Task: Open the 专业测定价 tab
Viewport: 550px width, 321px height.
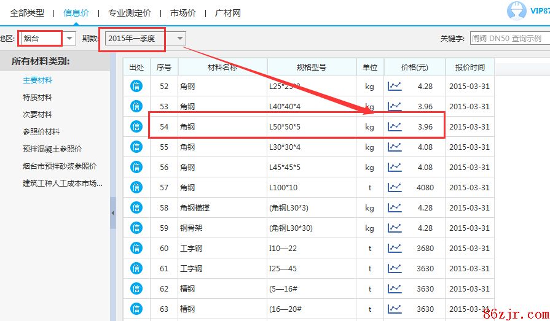Action: 129,13
